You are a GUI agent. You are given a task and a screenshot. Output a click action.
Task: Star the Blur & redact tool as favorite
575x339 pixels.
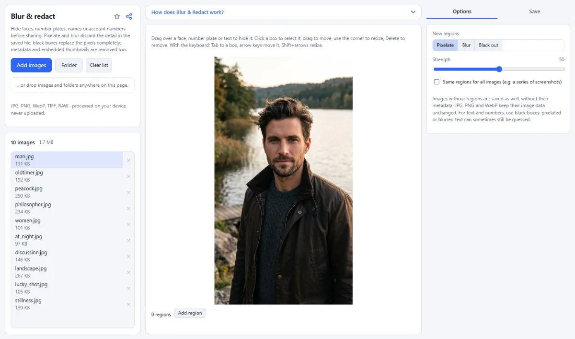tap(117, 16)
